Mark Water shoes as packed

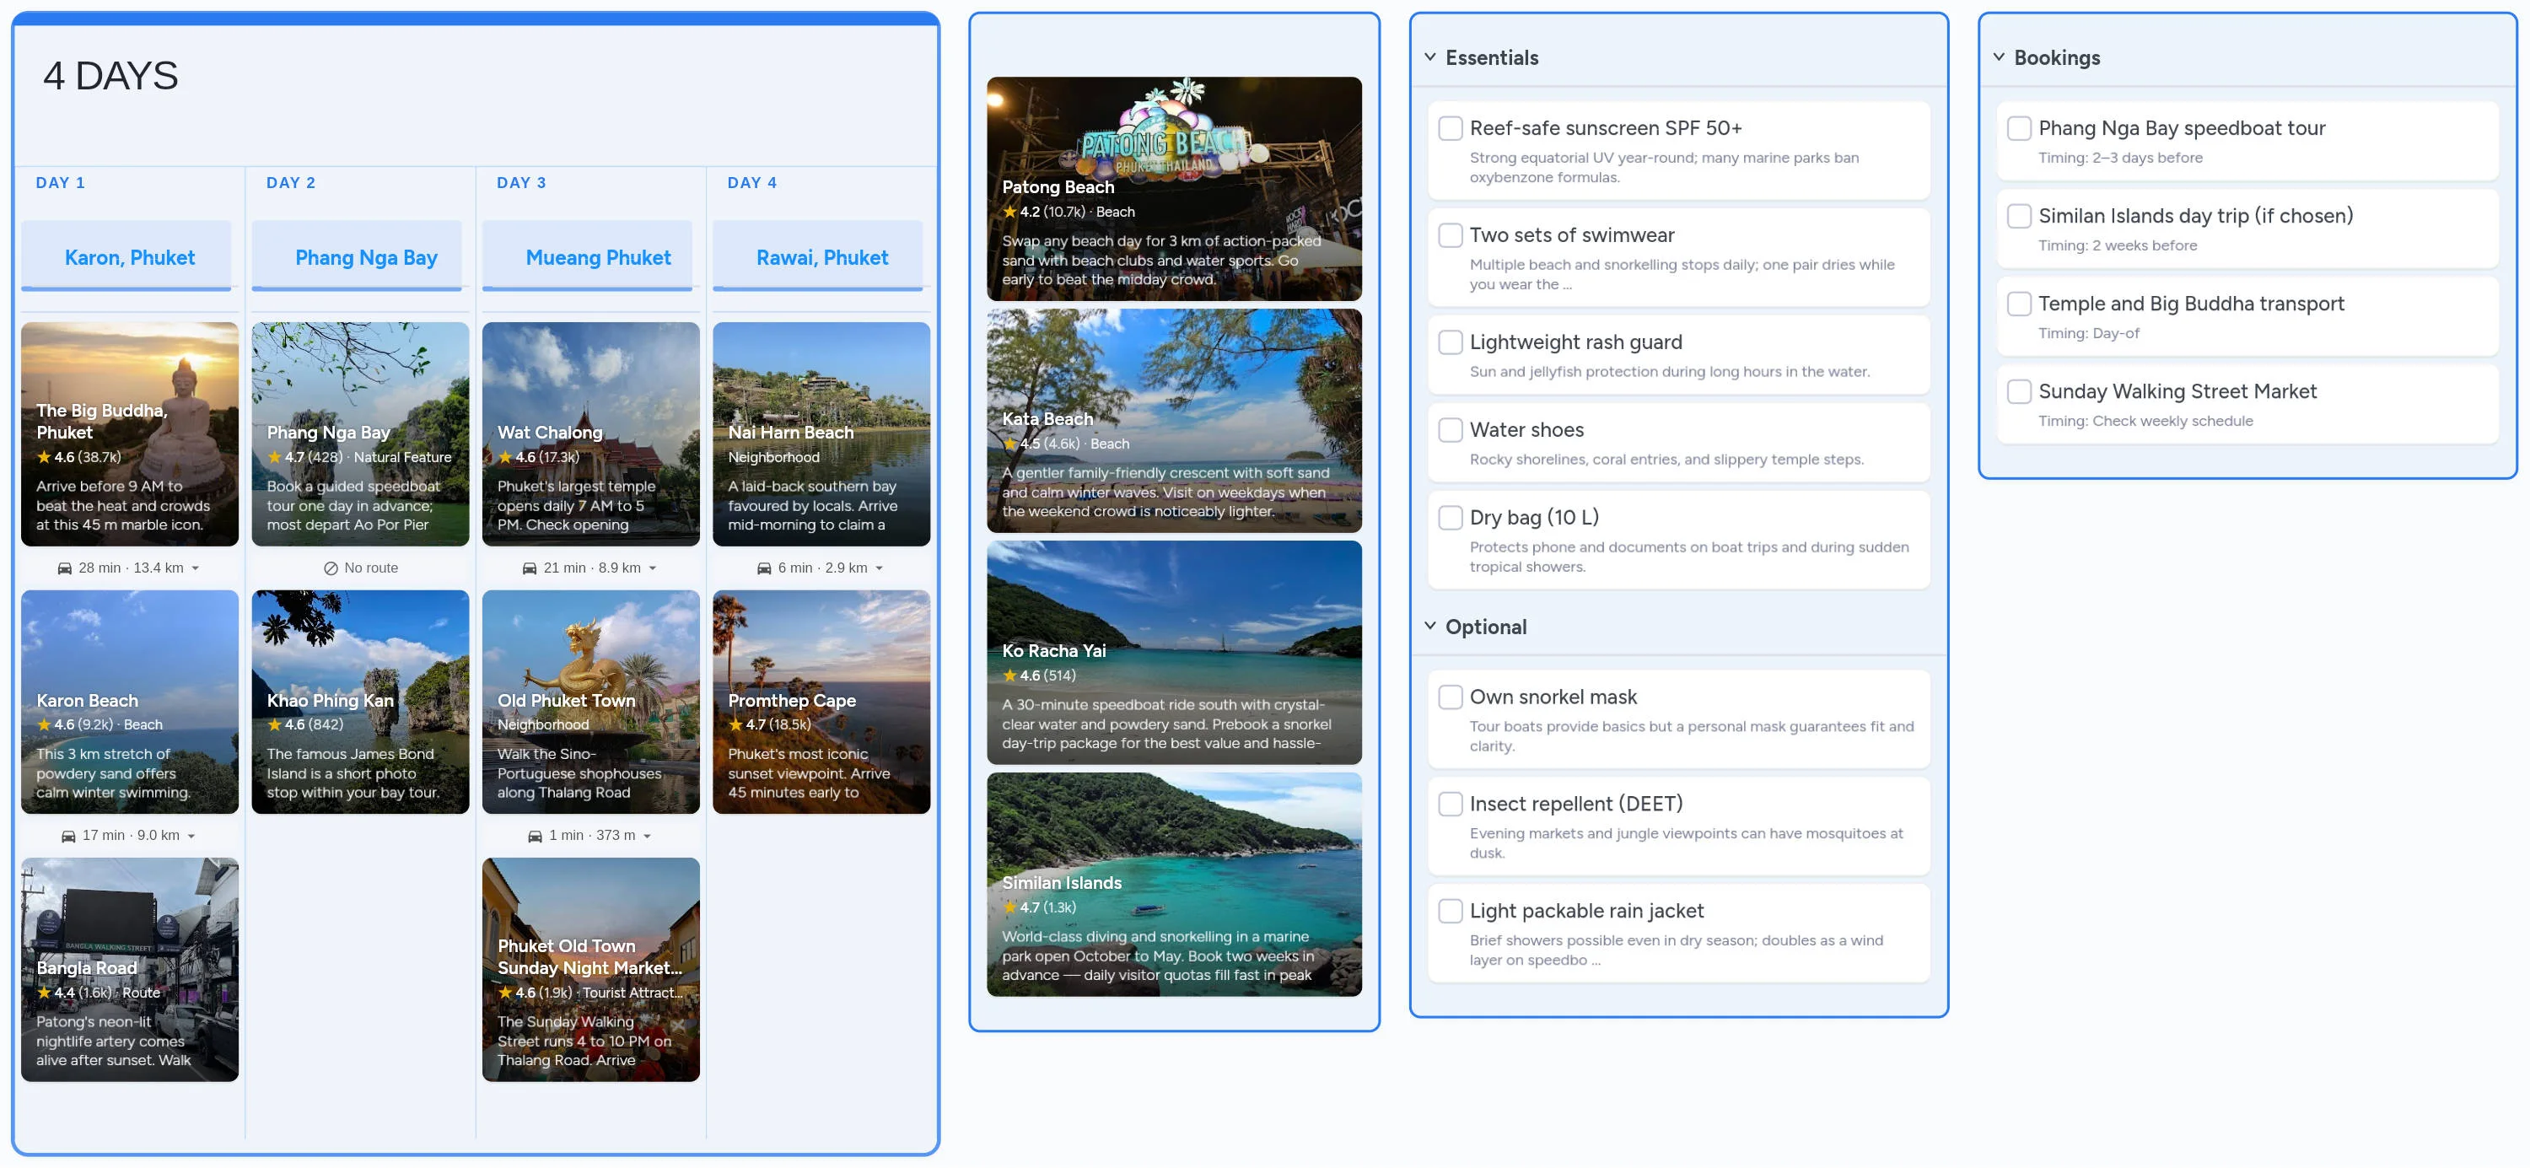pos(1450,430)
